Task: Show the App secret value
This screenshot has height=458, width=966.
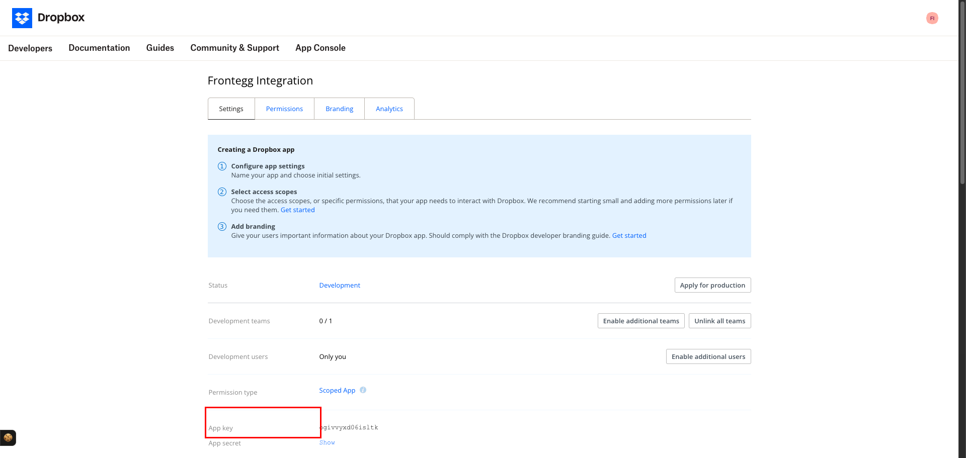Action: pyautogui.click(x=327, y=443)
